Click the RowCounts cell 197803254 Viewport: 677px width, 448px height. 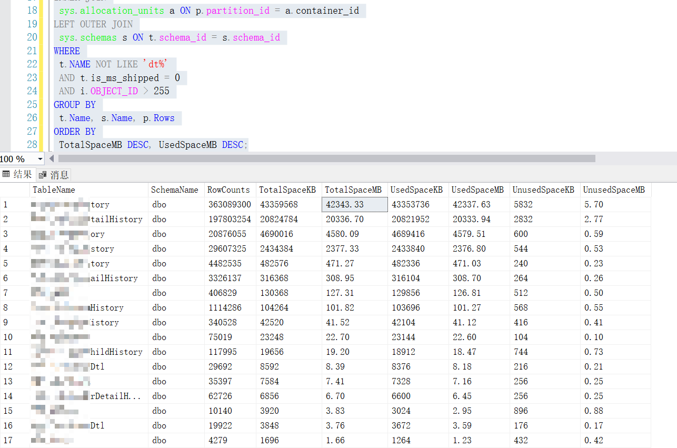(x=231, y=220)
